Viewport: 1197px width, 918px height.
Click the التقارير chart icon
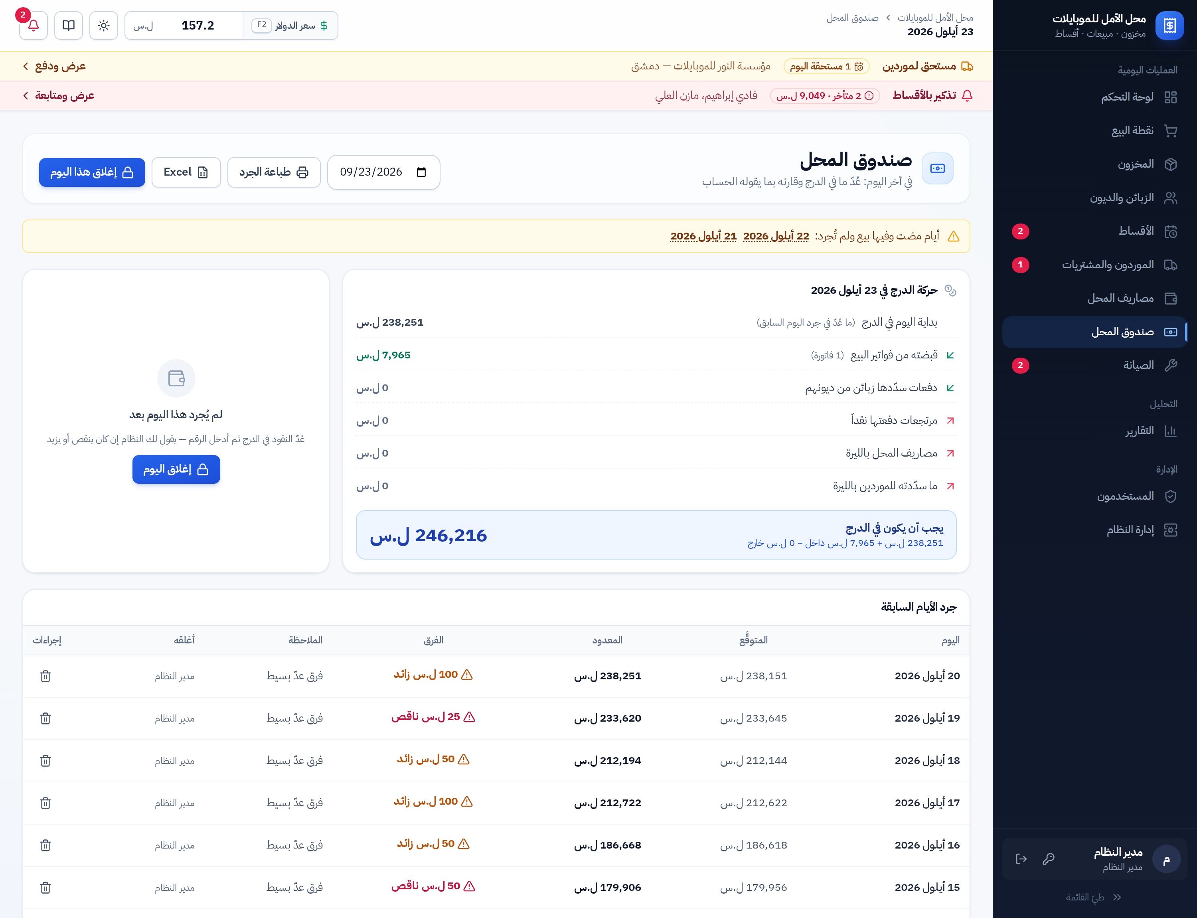click(x=1170, y=431)
